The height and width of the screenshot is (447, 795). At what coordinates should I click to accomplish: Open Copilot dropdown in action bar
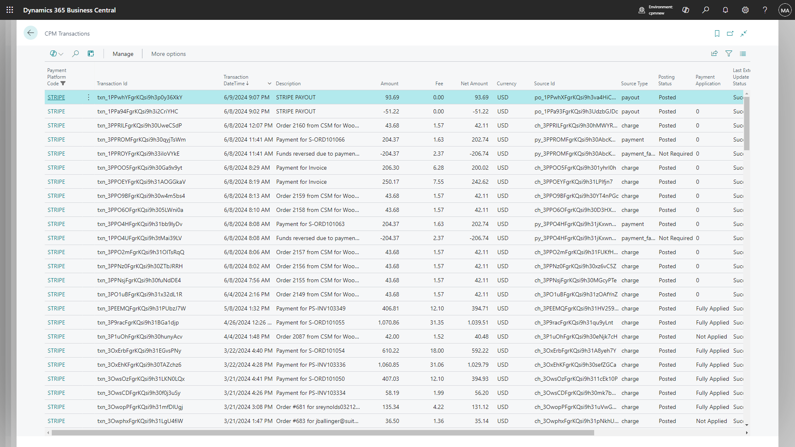[57, 54]
